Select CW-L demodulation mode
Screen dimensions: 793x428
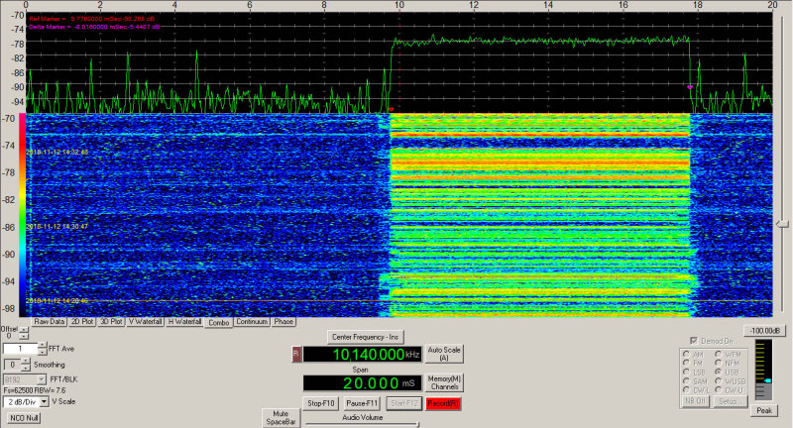point(686,390)
